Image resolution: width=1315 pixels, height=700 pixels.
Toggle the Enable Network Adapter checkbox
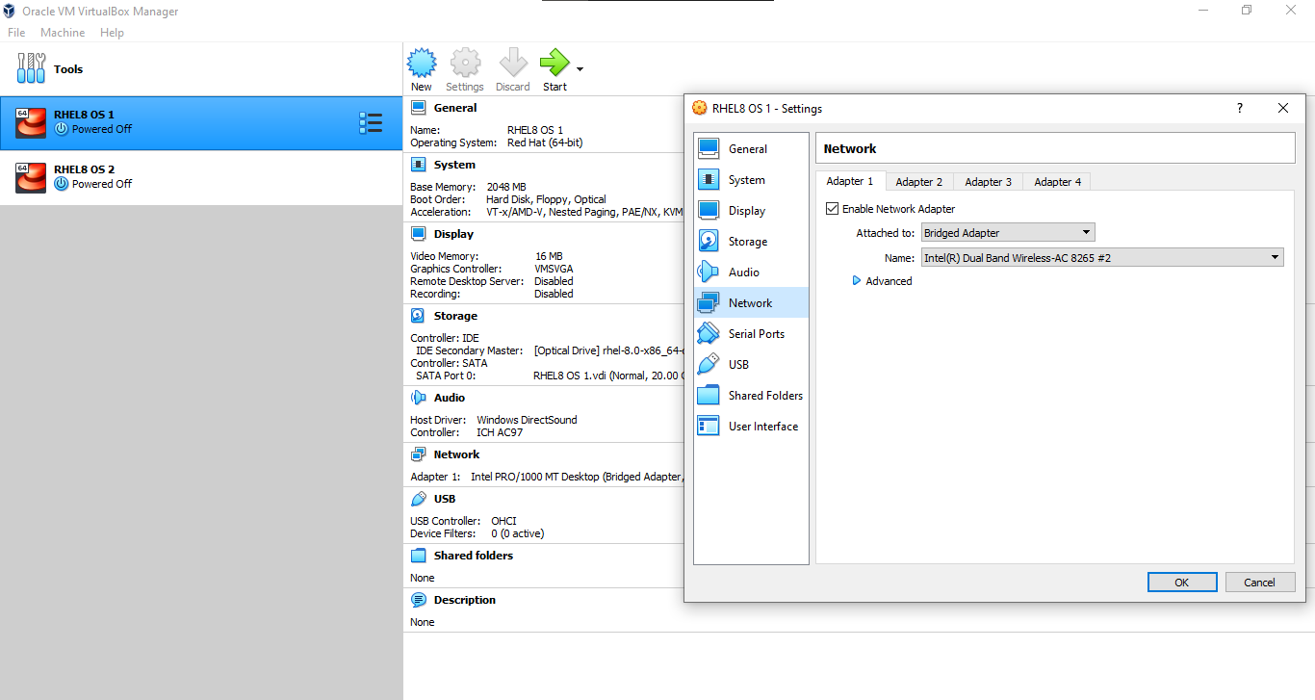(833, 209)
